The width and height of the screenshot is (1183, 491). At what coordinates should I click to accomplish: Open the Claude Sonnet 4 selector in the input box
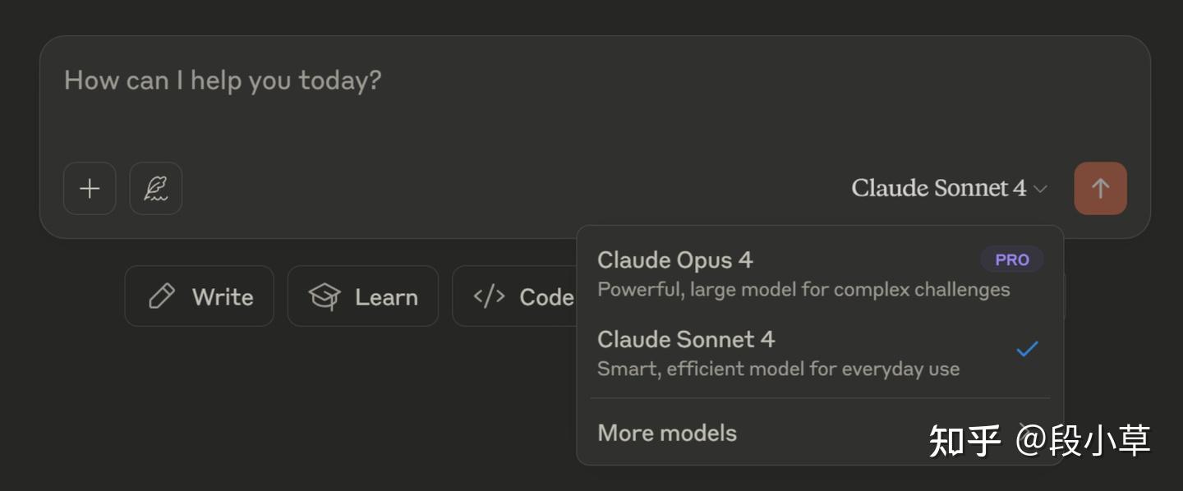pos(939,188)
